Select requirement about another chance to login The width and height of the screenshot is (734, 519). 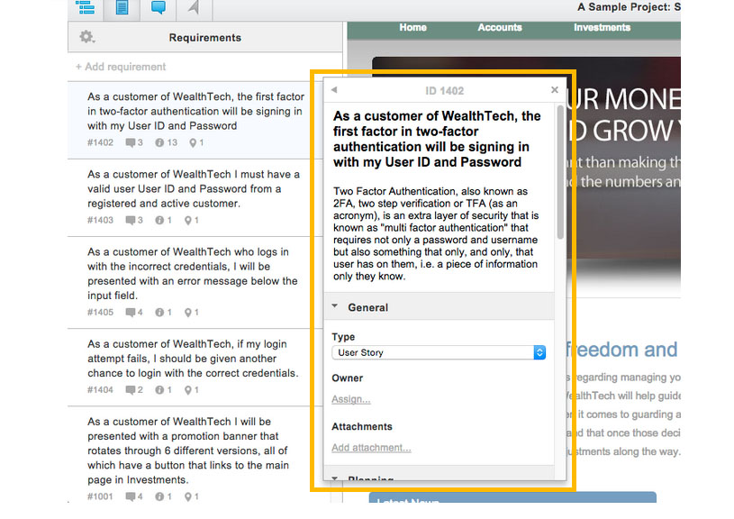tap(193, 359)
